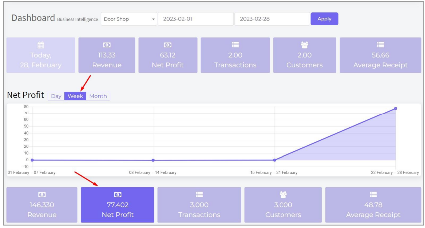Click the '22 February - 28 February' axis label
The image size is (425, 228).
[x=395, y=172]
